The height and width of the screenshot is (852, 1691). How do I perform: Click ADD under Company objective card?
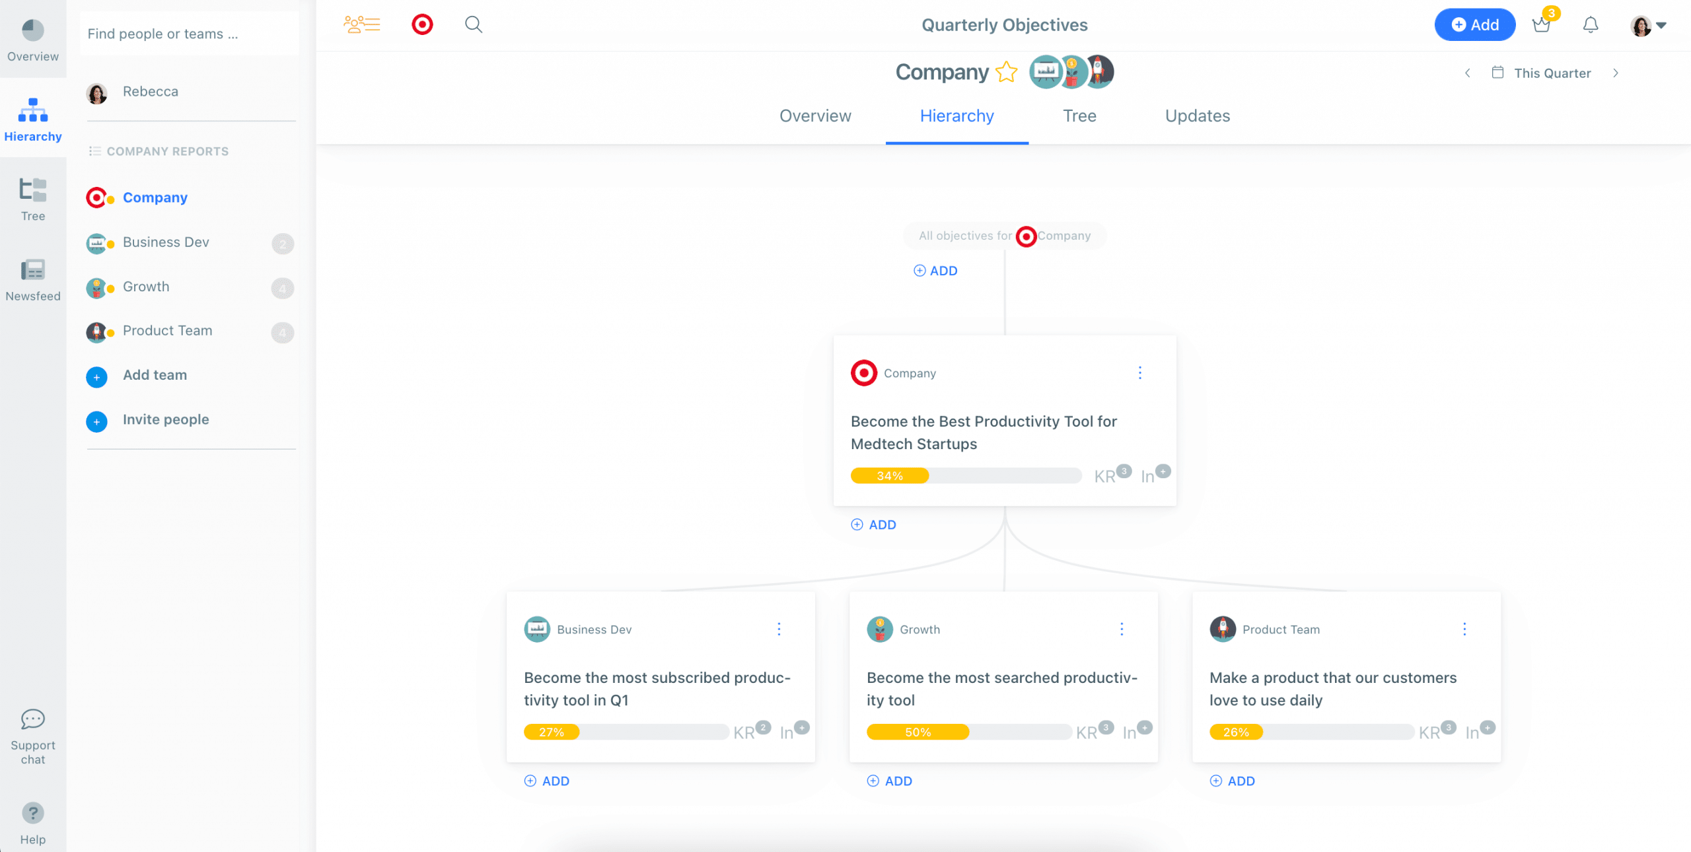coord(874,525)
